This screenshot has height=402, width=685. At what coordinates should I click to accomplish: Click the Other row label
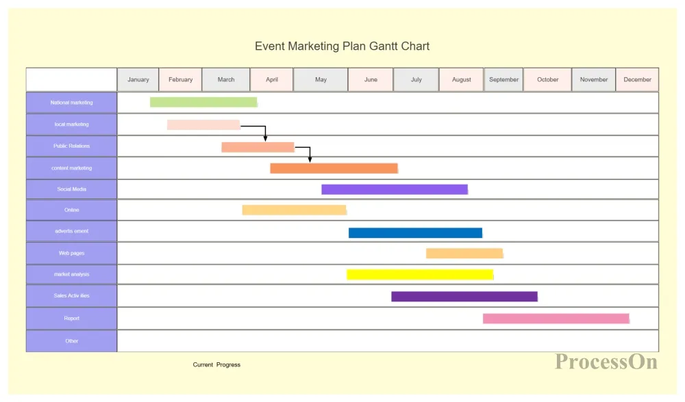tap(72, 341)
